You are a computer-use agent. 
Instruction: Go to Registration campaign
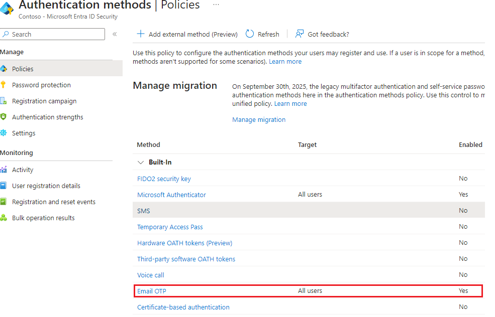pyautogui.click(x=44, y=101)
